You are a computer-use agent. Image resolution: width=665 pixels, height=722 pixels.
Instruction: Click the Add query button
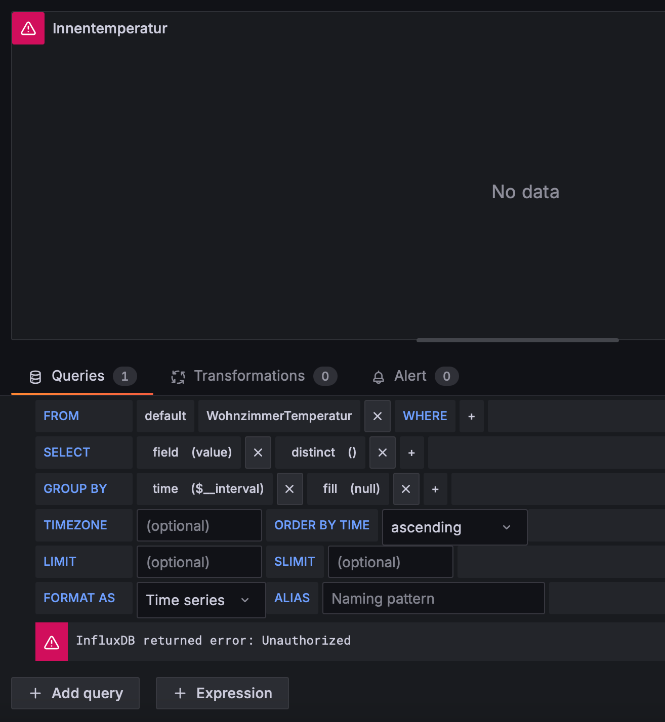pos(75,693)
